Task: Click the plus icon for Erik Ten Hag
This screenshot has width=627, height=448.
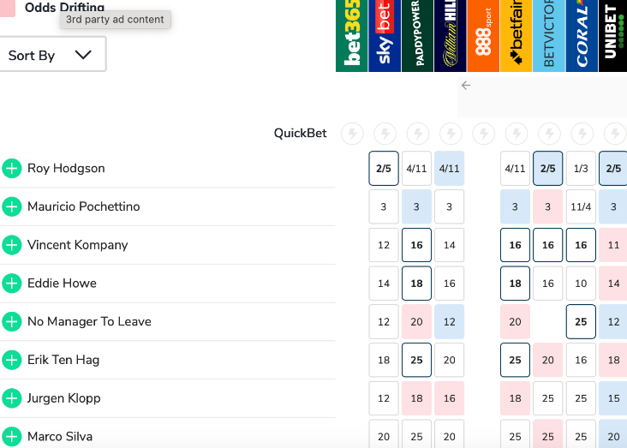Action: click(11, 361)
